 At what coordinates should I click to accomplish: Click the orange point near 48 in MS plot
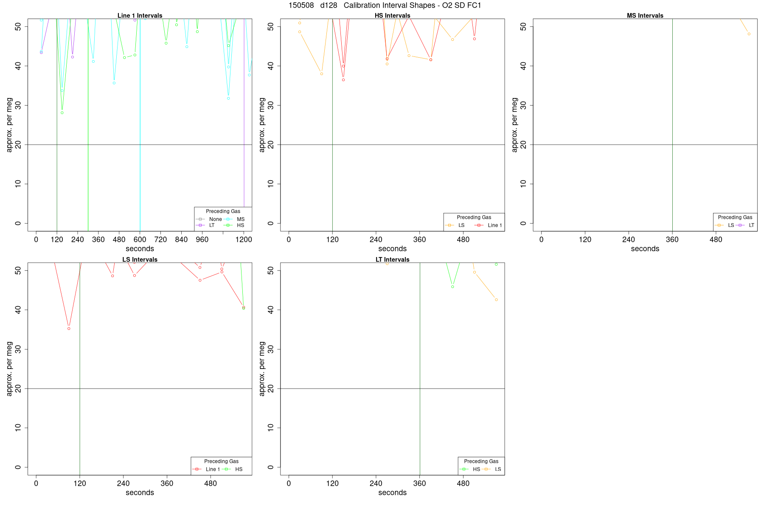pyautogui.click(x=749, y=34)
